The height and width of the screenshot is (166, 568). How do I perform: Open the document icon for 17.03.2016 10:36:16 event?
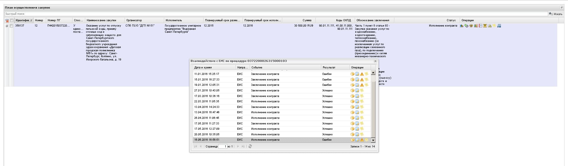357,96
